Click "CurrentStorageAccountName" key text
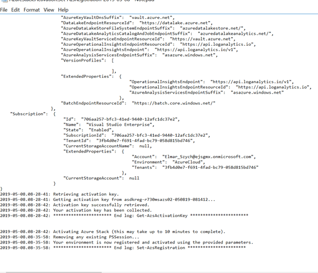 tap(99, 146)
